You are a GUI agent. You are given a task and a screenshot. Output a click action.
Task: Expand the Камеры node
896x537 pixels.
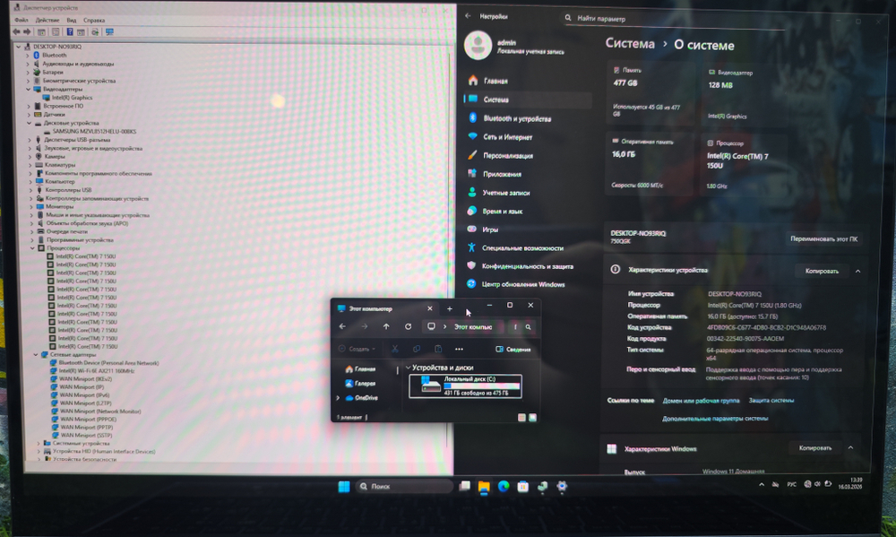[x=30, y=156]
